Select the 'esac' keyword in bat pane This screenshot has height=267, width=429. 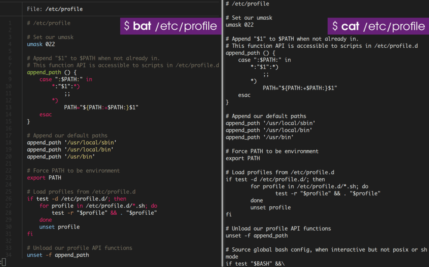45,115
